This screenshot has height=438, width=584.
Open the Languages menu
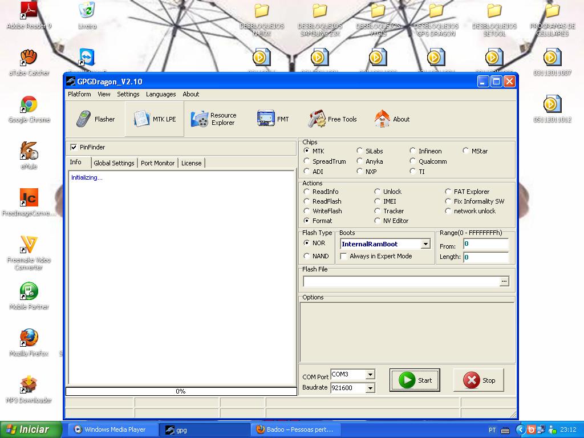pos(160,94)
